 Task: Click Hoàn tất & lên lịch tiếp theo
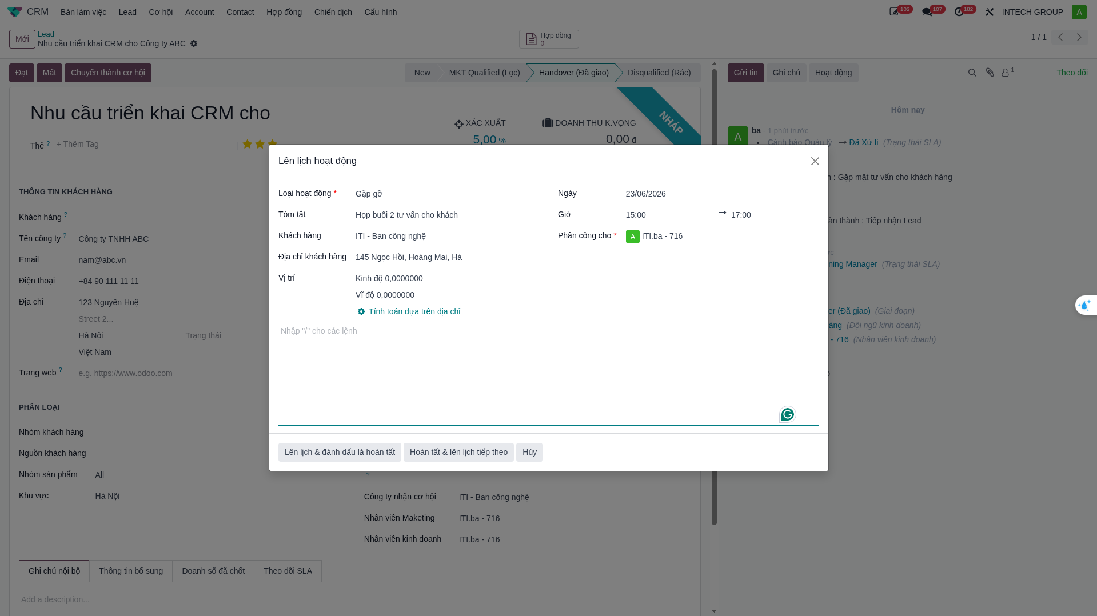(458, 452)
